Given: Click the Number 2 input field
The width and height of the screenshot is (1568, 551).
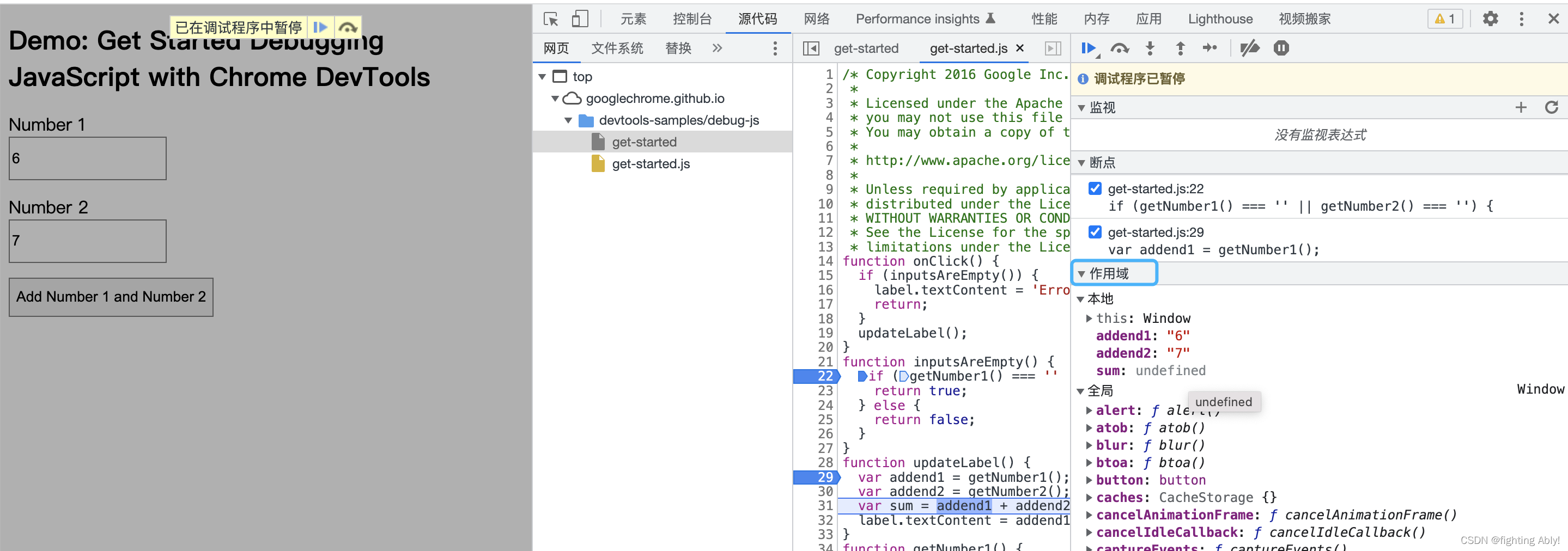Looking at the screenshot, I should click(x=88, y=241).
